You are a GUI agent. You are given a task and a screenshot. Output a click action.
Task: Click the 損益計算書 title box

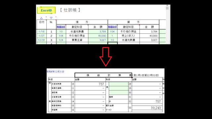[x=103, y=75]
